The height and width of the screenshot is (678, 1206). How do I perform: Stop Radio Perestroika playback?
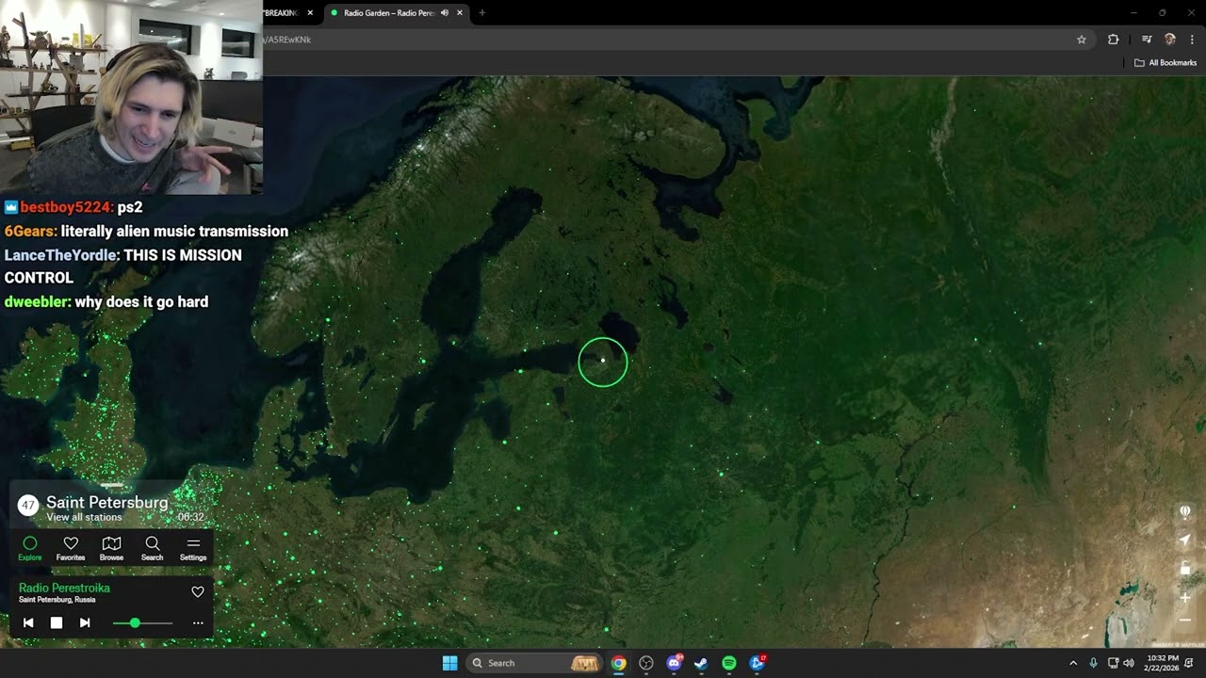[57, 622]
